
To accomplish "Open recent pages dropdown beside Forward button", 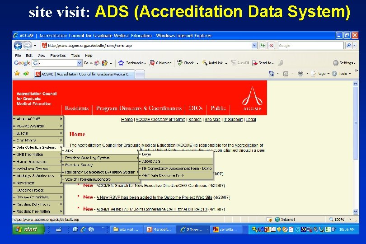I will 35,46.
